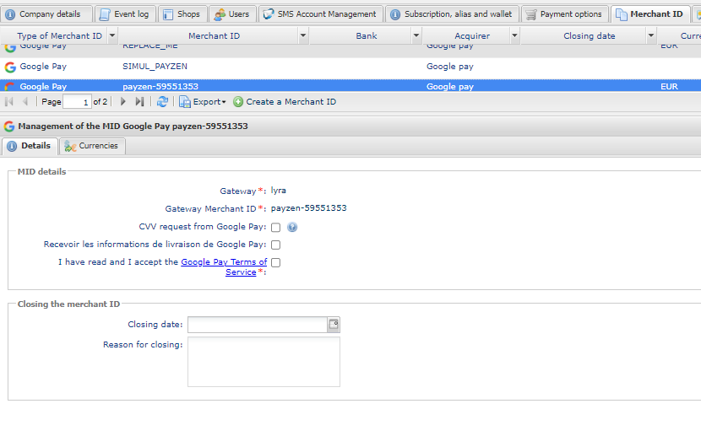Select the Merchant ID tab
Screen dimensions: 701x436
pyautogui.click(x=650, y=14)
